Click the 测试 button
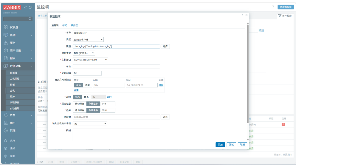The width and height of the screenshot is (341, 165). point(231,144)
